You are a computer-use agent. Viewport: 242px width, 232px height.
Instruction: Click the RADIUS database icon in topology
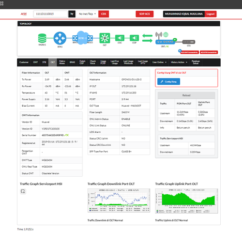pos(42,38)
